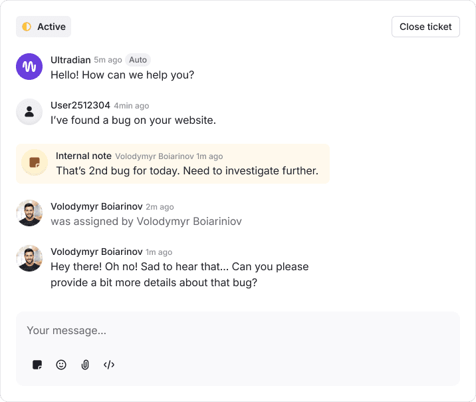Image resolution: width=476 pixels, height=402 pixels.
Task: Click the 'was assigned by Volodymyr Boiariniov' text
Action: [x=146, y=221]
